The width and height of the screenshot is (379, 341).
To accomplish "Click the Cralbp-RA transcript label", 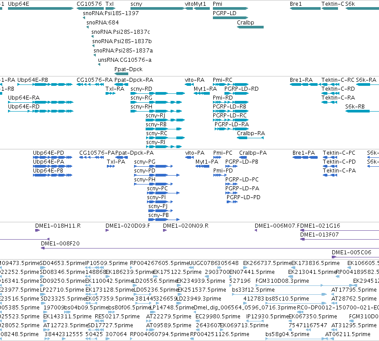I will (x=251, y=133).
